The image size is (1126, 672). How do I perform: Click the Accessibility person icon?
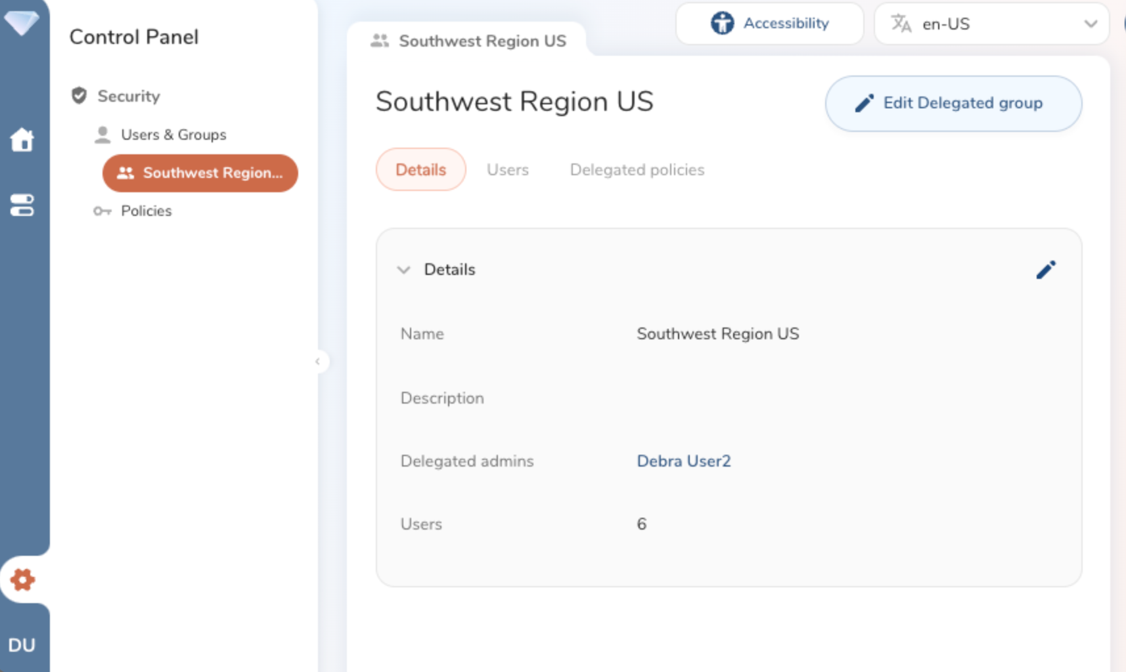point(722,24)
